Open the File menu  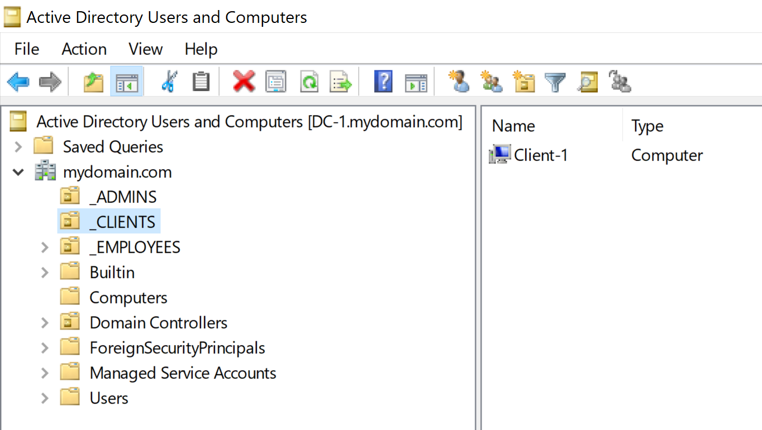(x=27, y=49)
